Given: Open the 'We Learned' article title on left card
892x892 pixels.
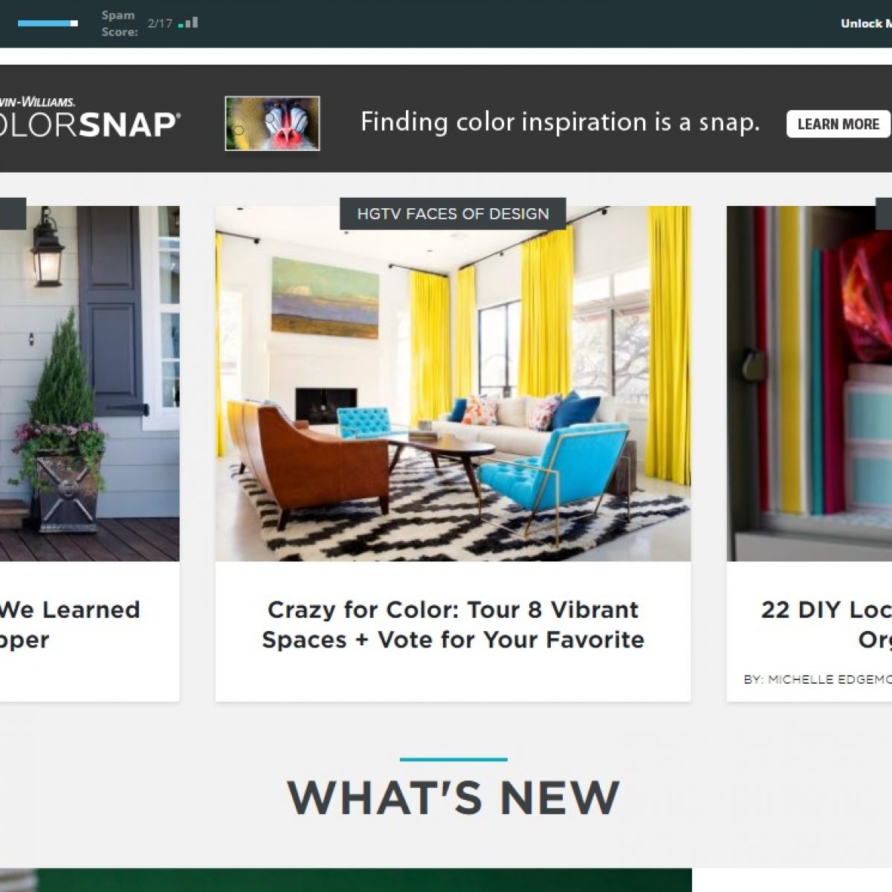Looking at the screenshot, I should pos(70,624).
